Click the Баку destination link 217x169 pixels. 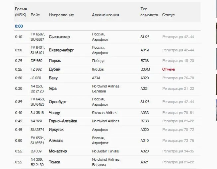pyautogui.click(x=53, y=78)
